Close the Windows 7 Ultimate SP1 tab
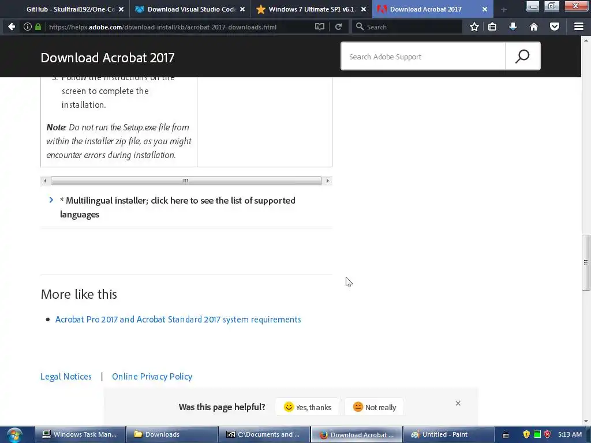This screenshot has height=443, width=591. (x=364, y=9)
